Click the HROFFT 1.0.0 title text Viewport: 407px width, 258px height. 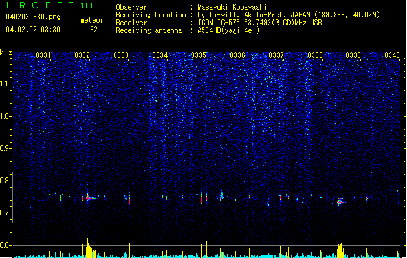(x=51, y=5)
